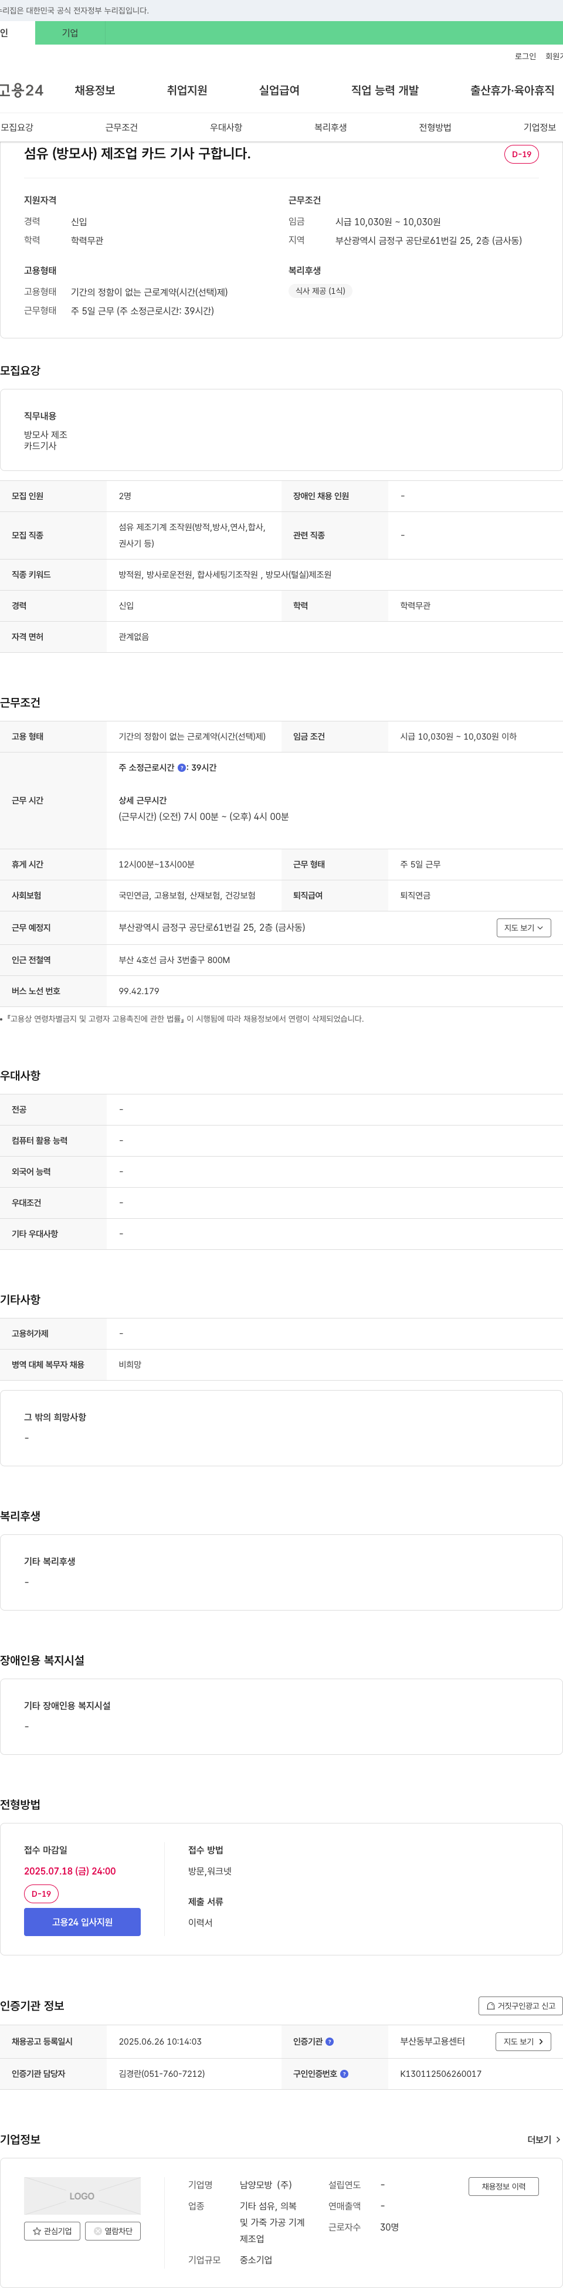Image resolution: width=563 pixels, height=2288 pixels.
Task: Click the subway info 부산 4호선 금사 3번출구 800M
Action: [174, 960]
